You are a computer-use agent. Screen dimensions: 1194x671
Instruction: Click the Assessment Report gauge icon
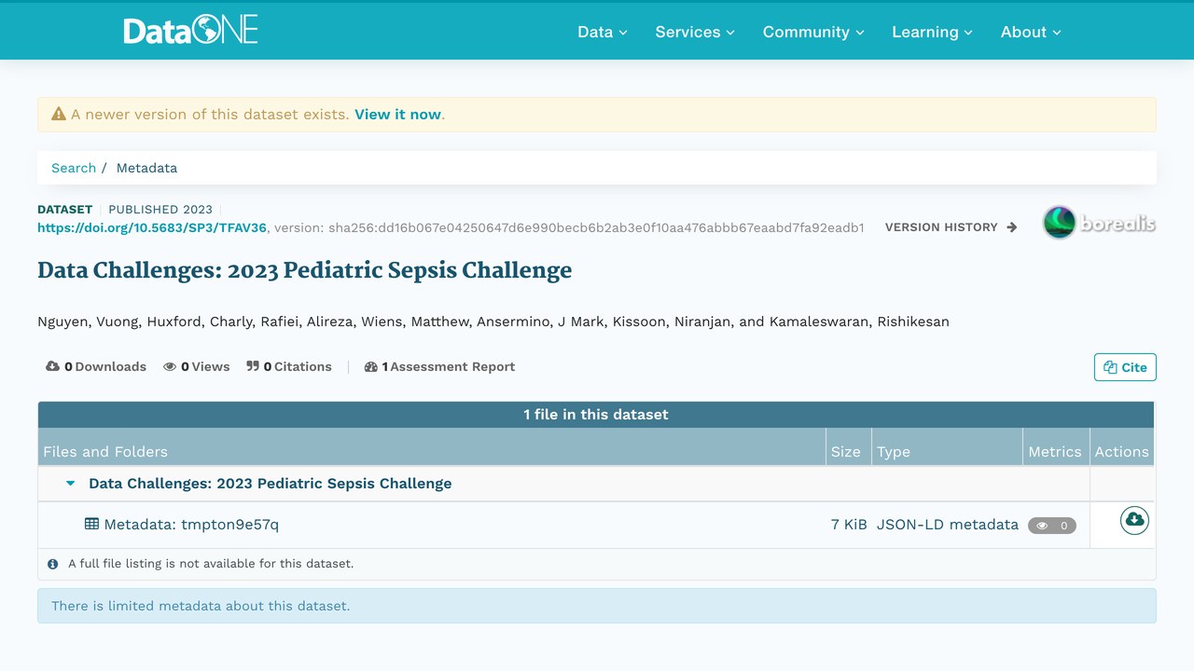tap(371, 366)
